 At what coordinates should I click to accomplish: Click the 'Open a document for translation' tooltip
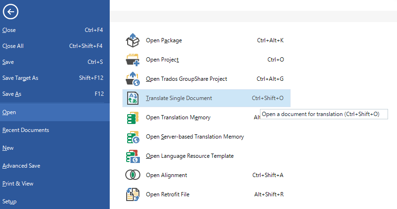[324, 114]
